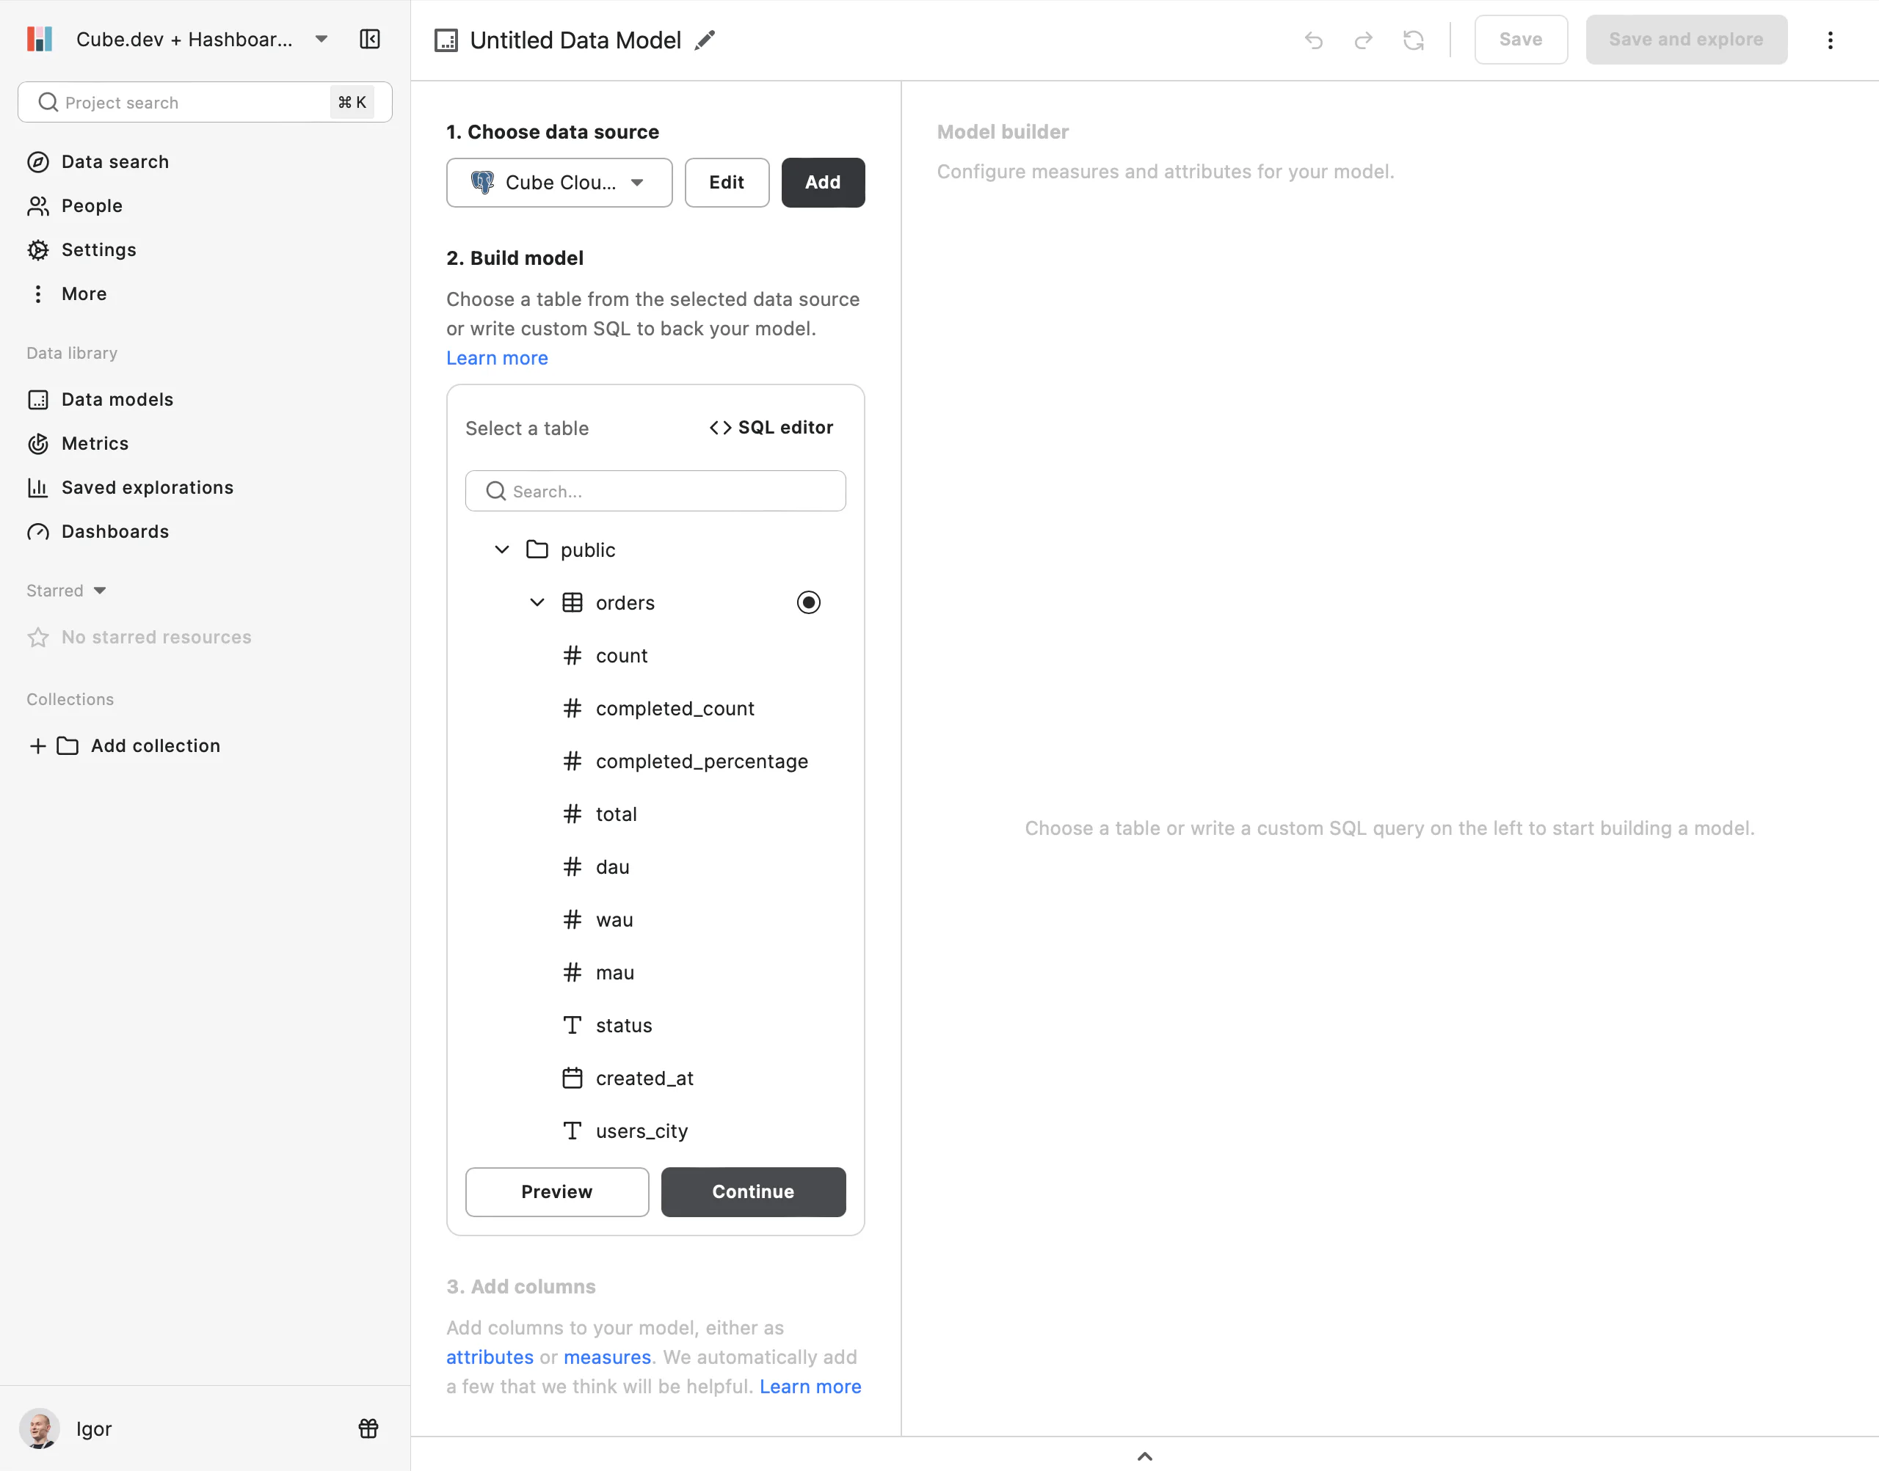Switch to the SQL editor
The image size is (1879, 1471).
(771, 428)
